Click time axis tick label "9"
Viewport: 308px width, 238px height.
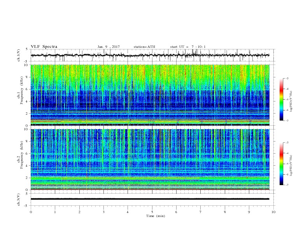coord(249,212)
